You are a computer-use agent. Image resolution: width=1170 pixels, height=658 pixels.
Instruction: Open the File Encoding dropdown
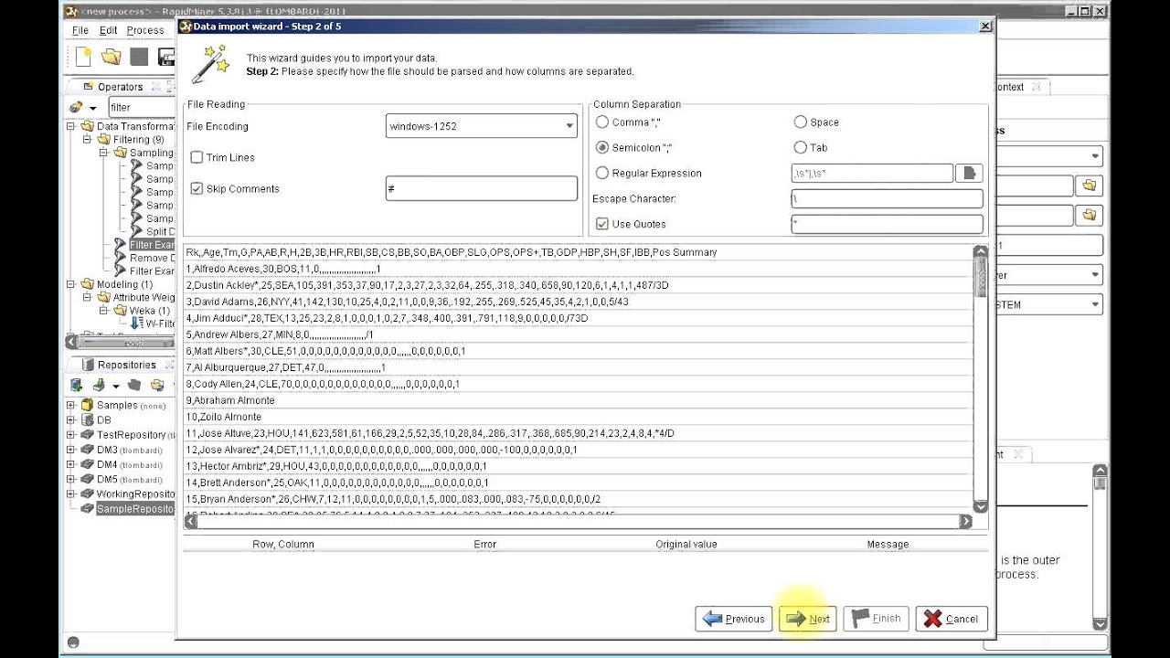(x=482, y=126)
